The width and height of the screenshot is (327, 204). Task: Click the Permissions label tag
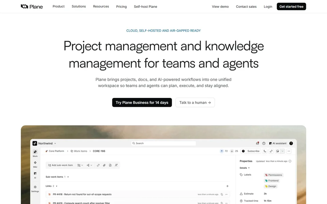pos(274,175)
